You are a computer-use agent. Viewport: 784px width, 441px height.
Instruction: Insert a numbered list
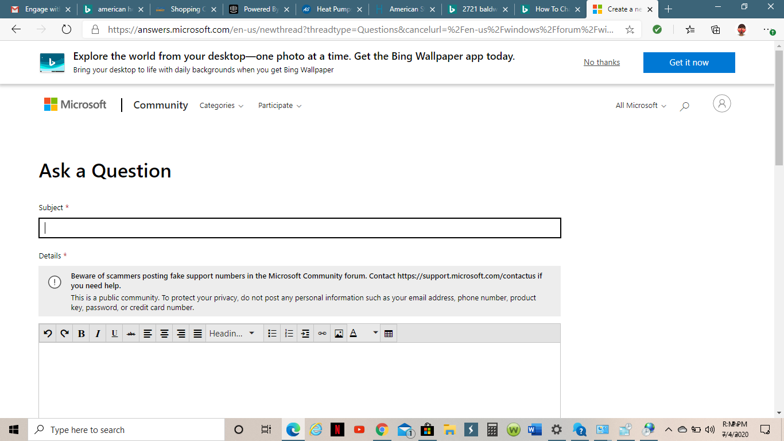click(289, 334)
